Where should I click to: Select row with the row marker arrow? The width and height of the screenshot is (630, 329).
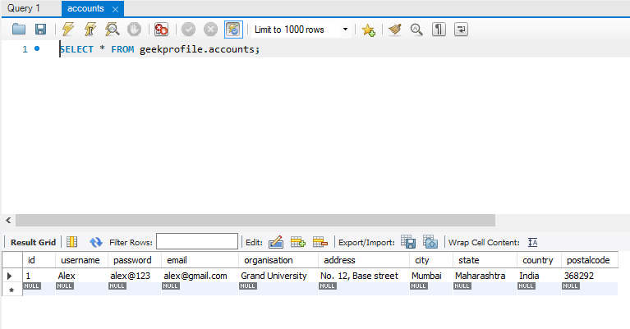[10, 276]
